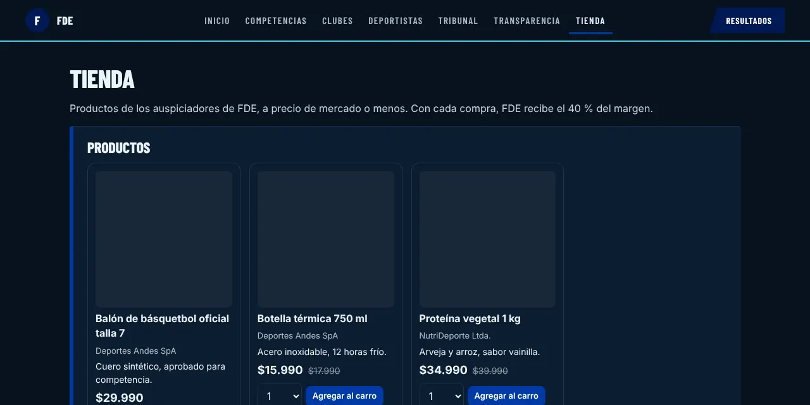Image resolution: width=810 pixels, height=405 pixels.
Task: Open the Tribunal page
Action: pos(458,21)
